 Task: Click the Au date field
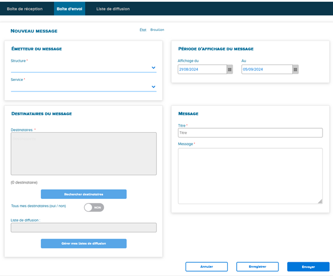tap(266, 69)
